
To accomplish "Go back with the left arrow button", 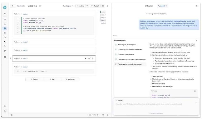I will point(12,6).
